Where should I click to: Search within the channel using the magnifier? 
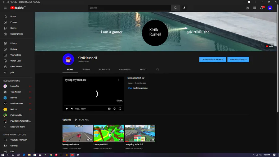pos(158,70)
